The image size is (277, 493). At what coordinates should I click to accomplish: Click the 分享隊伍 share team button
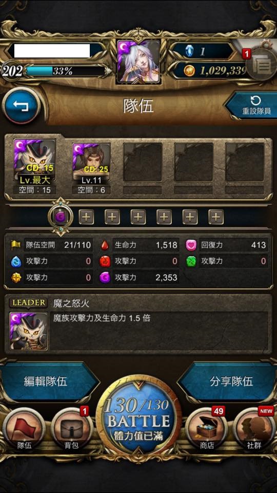point(229,382)
